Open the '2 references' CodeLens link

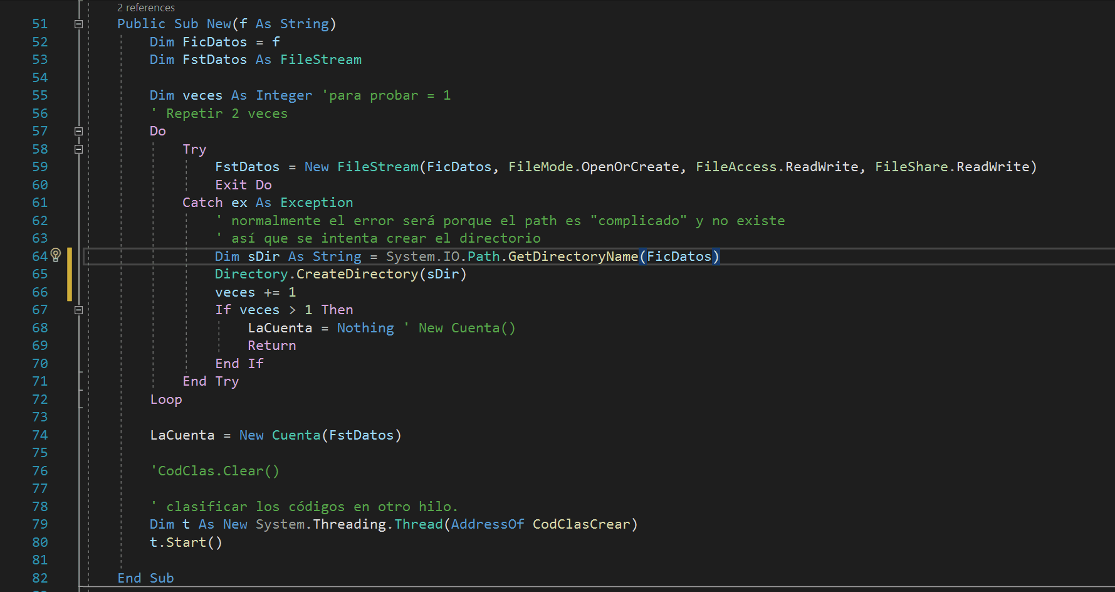tap(145, 8)
